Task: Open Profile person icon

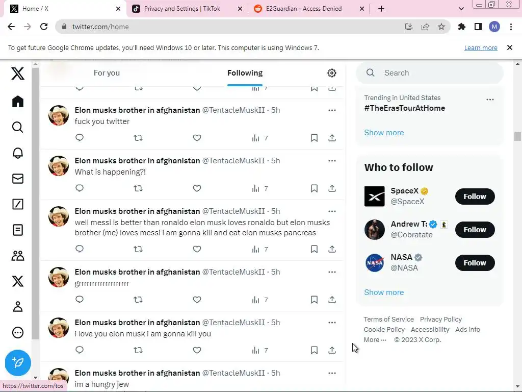Action: (x=18, y=307)
